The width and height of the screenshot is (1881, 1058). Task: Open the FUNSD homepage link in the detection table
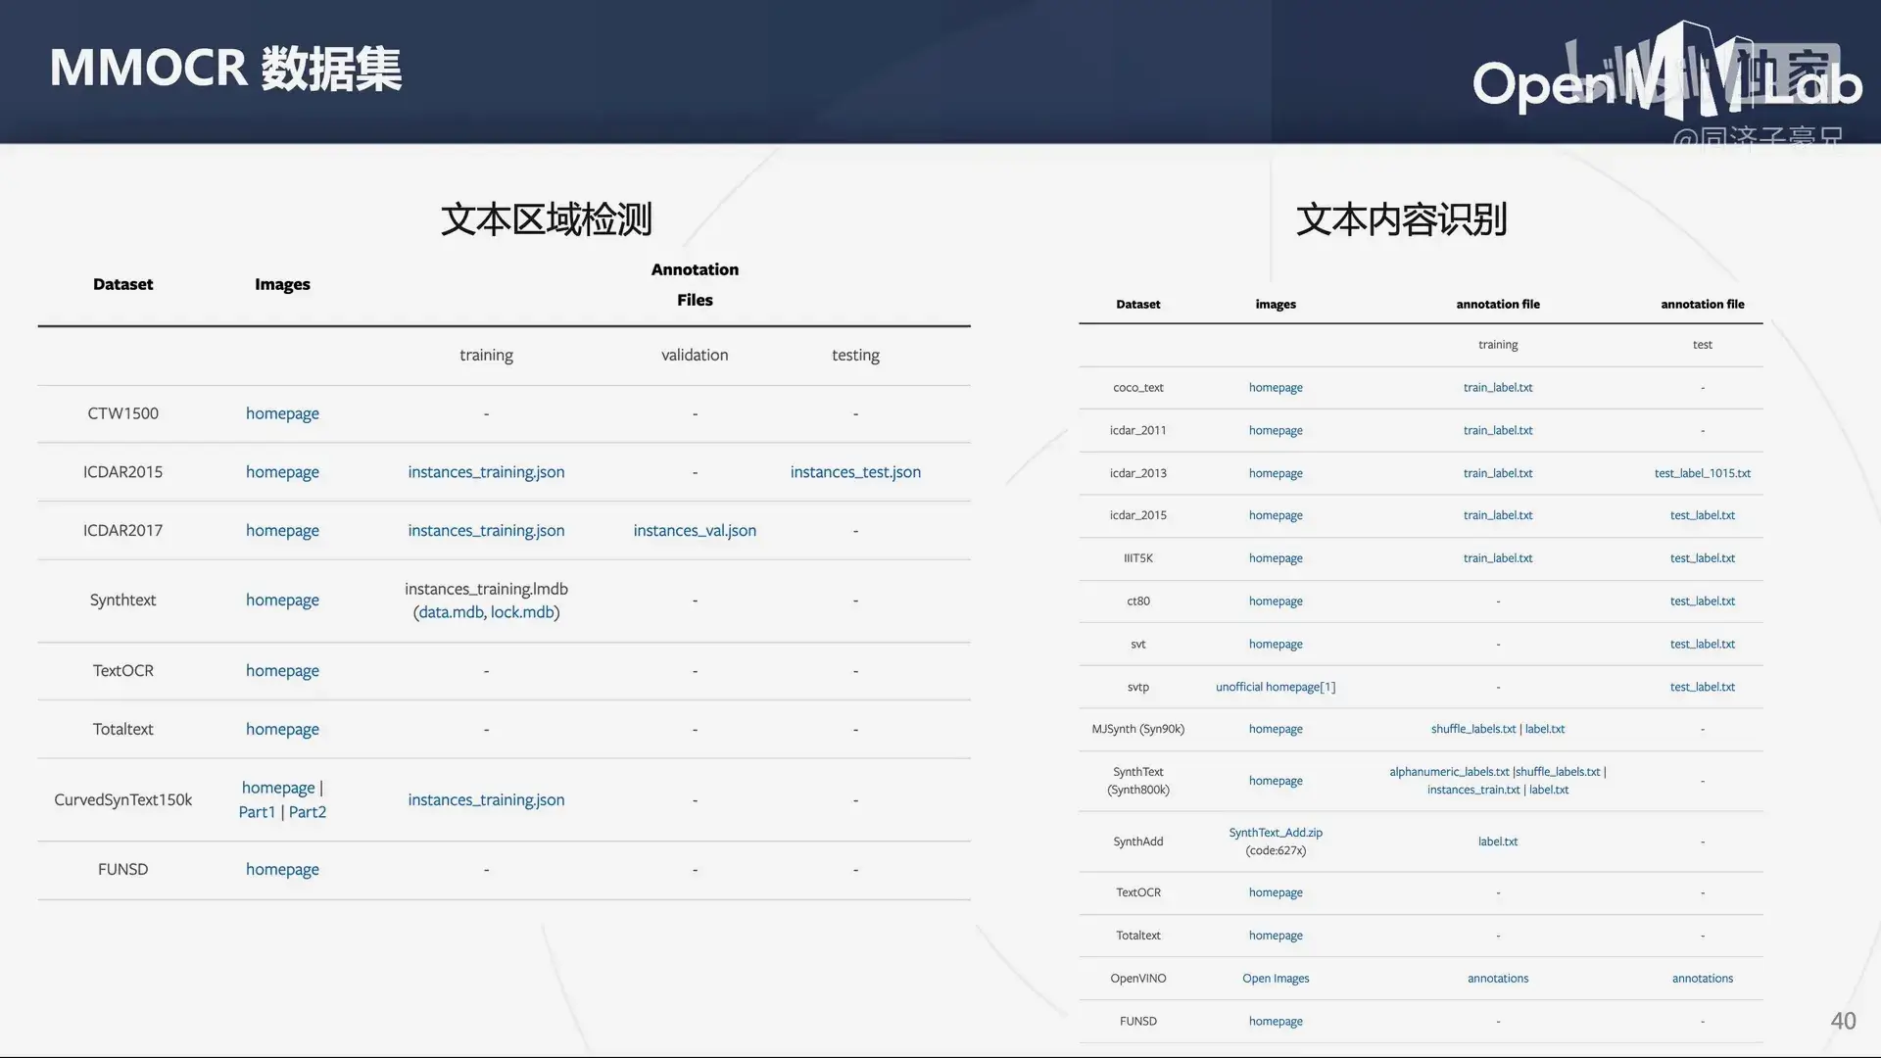tap(282, 870)
